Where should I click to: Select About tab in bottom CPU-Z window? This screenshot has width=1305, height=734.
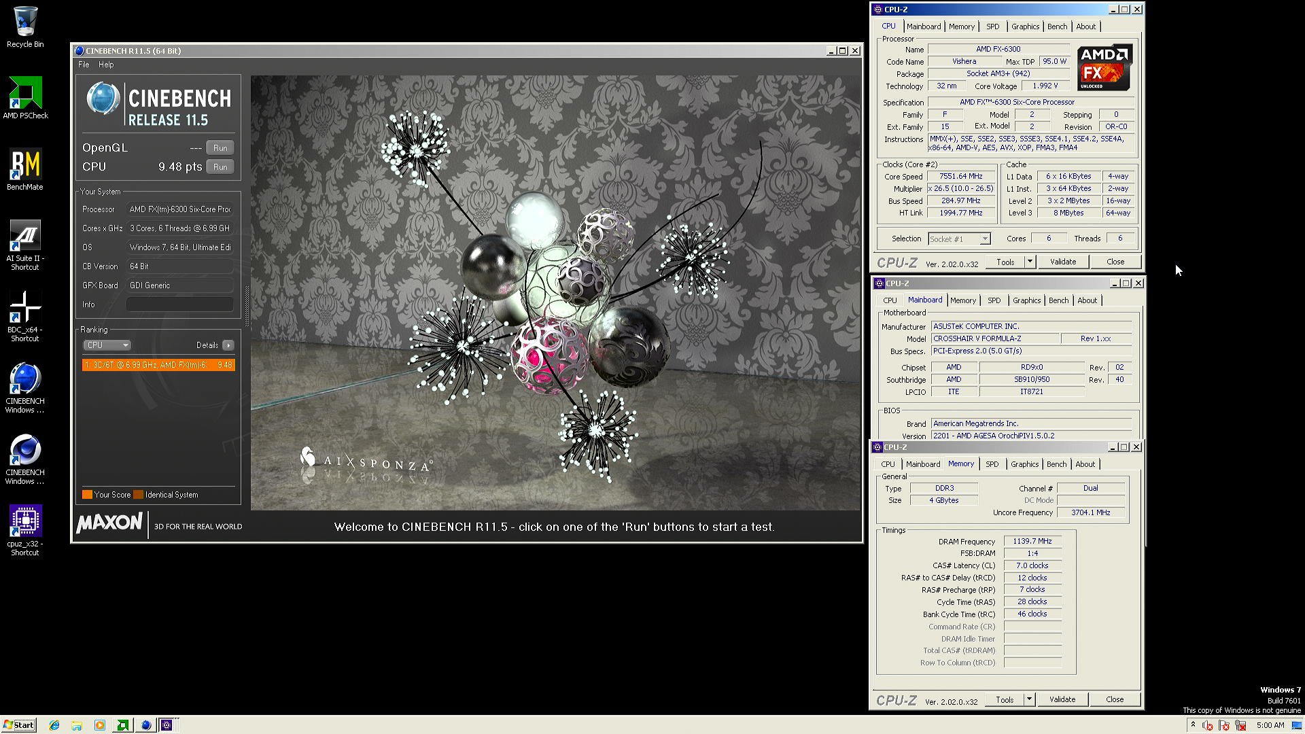(1085, 464)
